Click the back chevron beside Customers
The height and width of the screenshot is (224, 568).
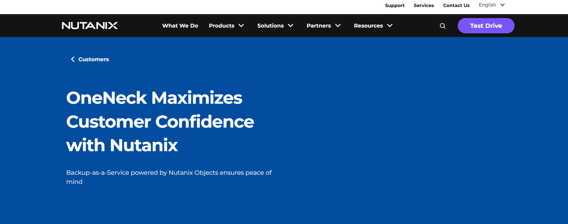(x=73, y=59)
